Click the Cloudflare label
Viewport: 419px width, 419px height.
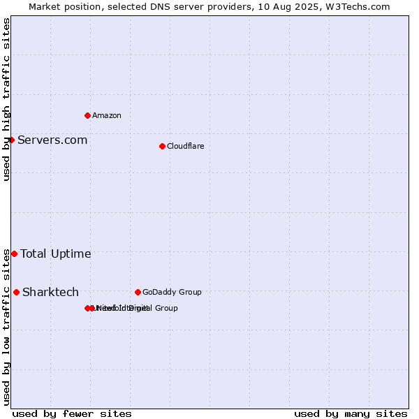(x=186, y=146)
